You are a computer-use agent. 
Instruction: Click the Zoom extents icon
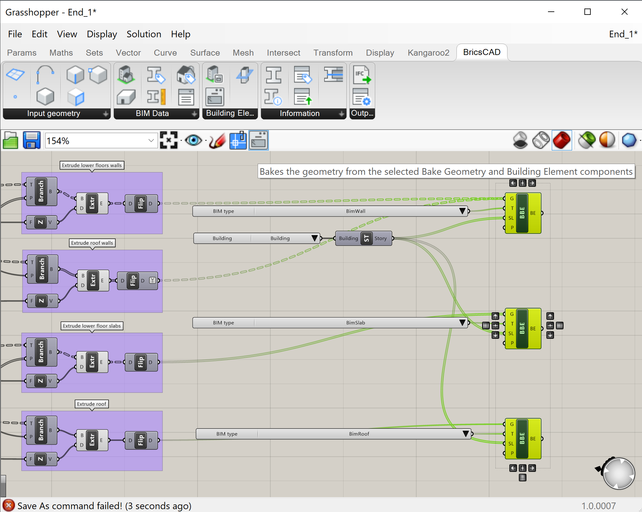coord(168,140)
